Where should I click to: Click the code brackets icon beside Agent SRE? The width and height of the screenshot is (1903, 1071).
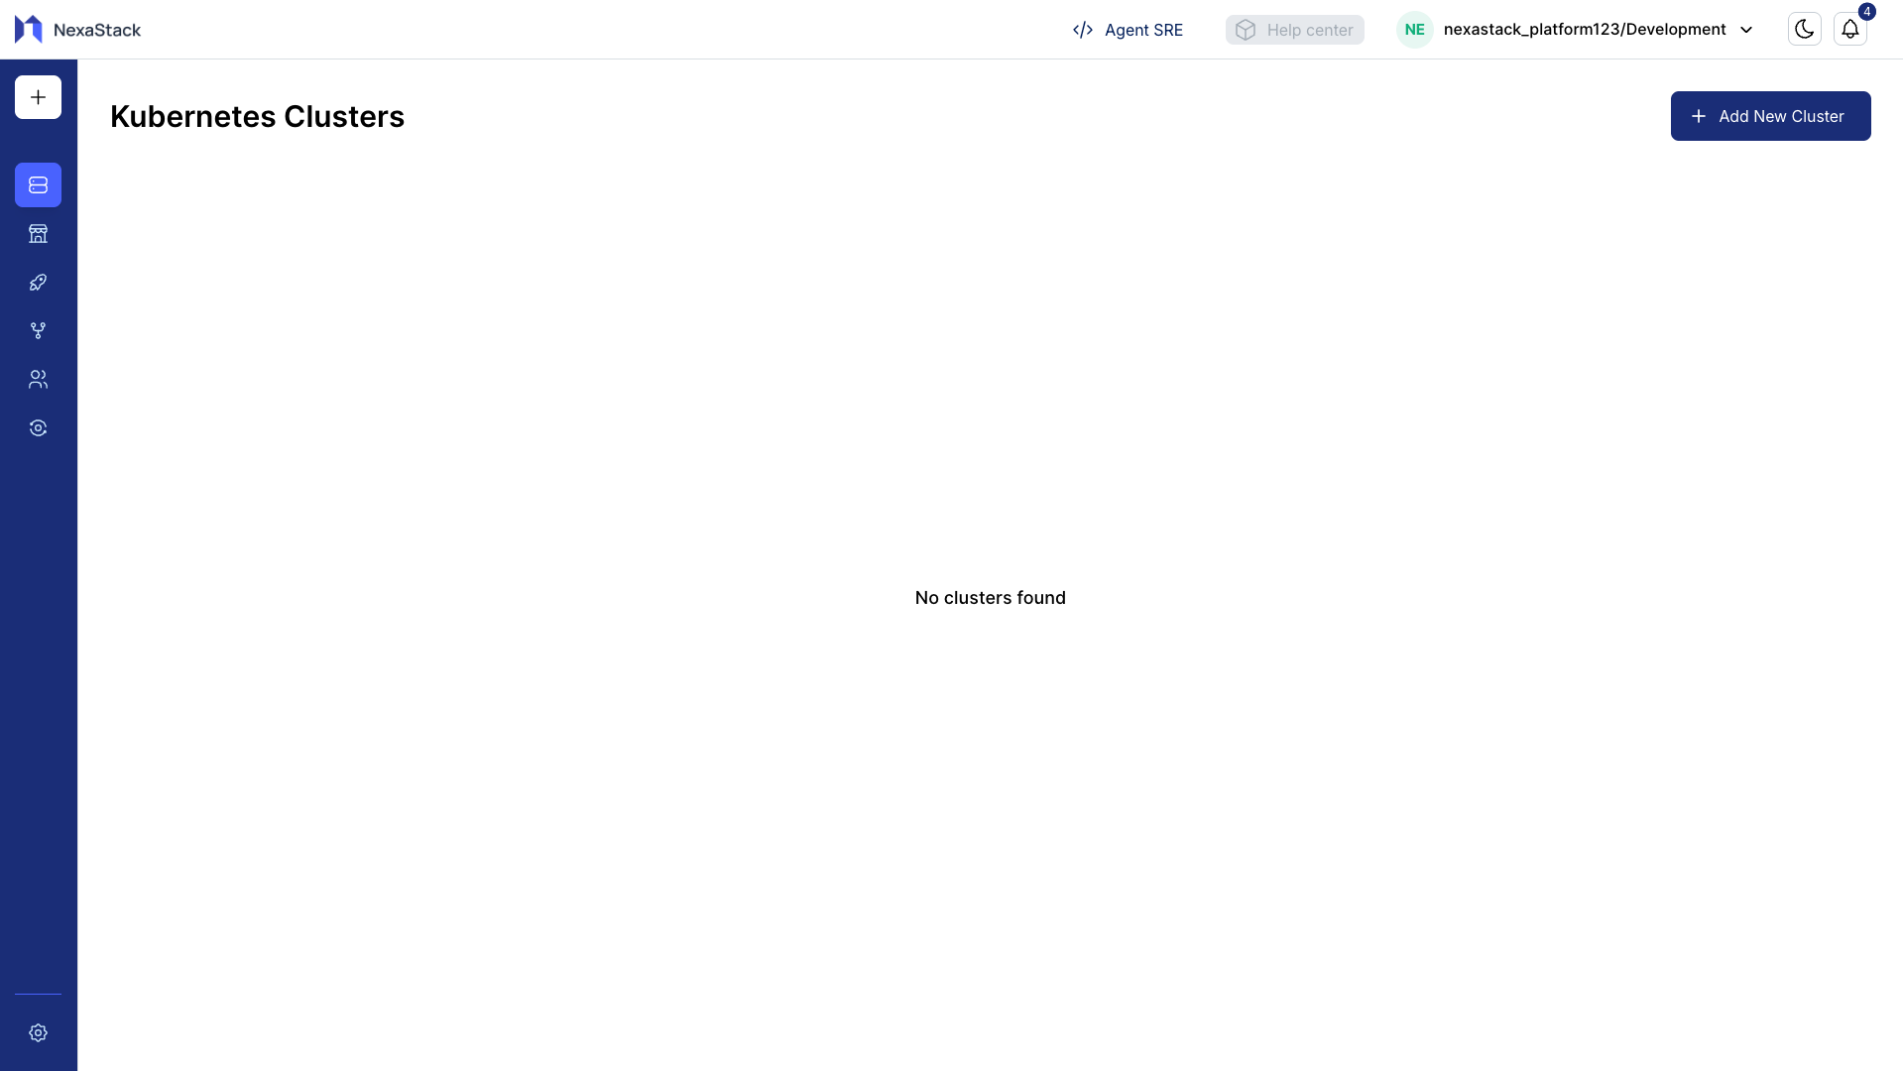point(1082,30)
